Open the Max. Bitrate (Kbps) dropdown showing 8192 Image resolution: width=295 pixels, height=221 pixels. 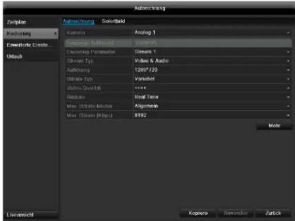pyautogui.click(x=212, y=115)
